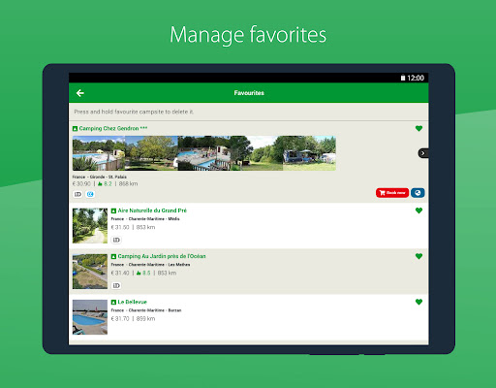View first pool photo of Chez Gendron
This screenshot has height=388, width=496.
[x=99, y=153]
